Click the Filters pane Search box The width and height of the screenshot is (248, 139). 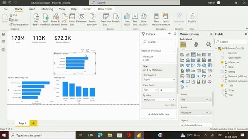coord(158,42)
